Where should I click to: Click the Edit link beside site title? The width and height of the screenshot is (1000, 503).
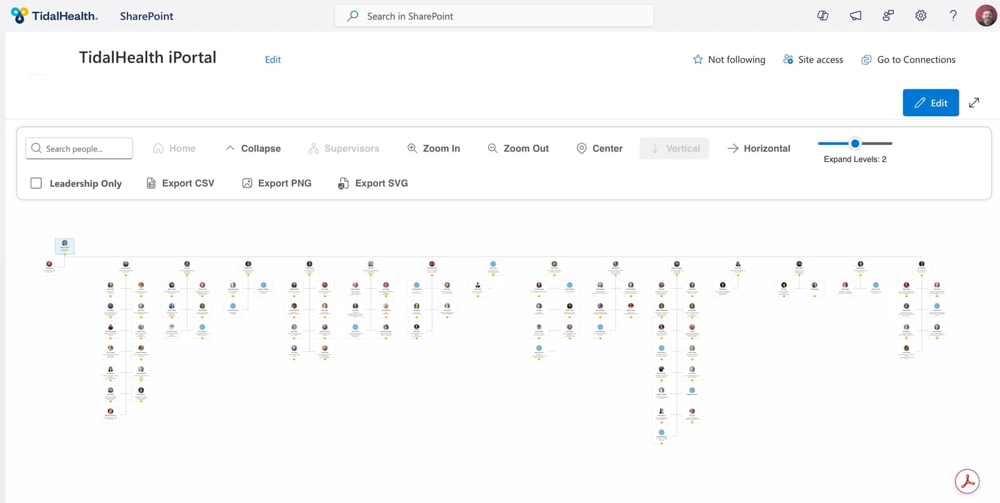[x=272, y=59]
